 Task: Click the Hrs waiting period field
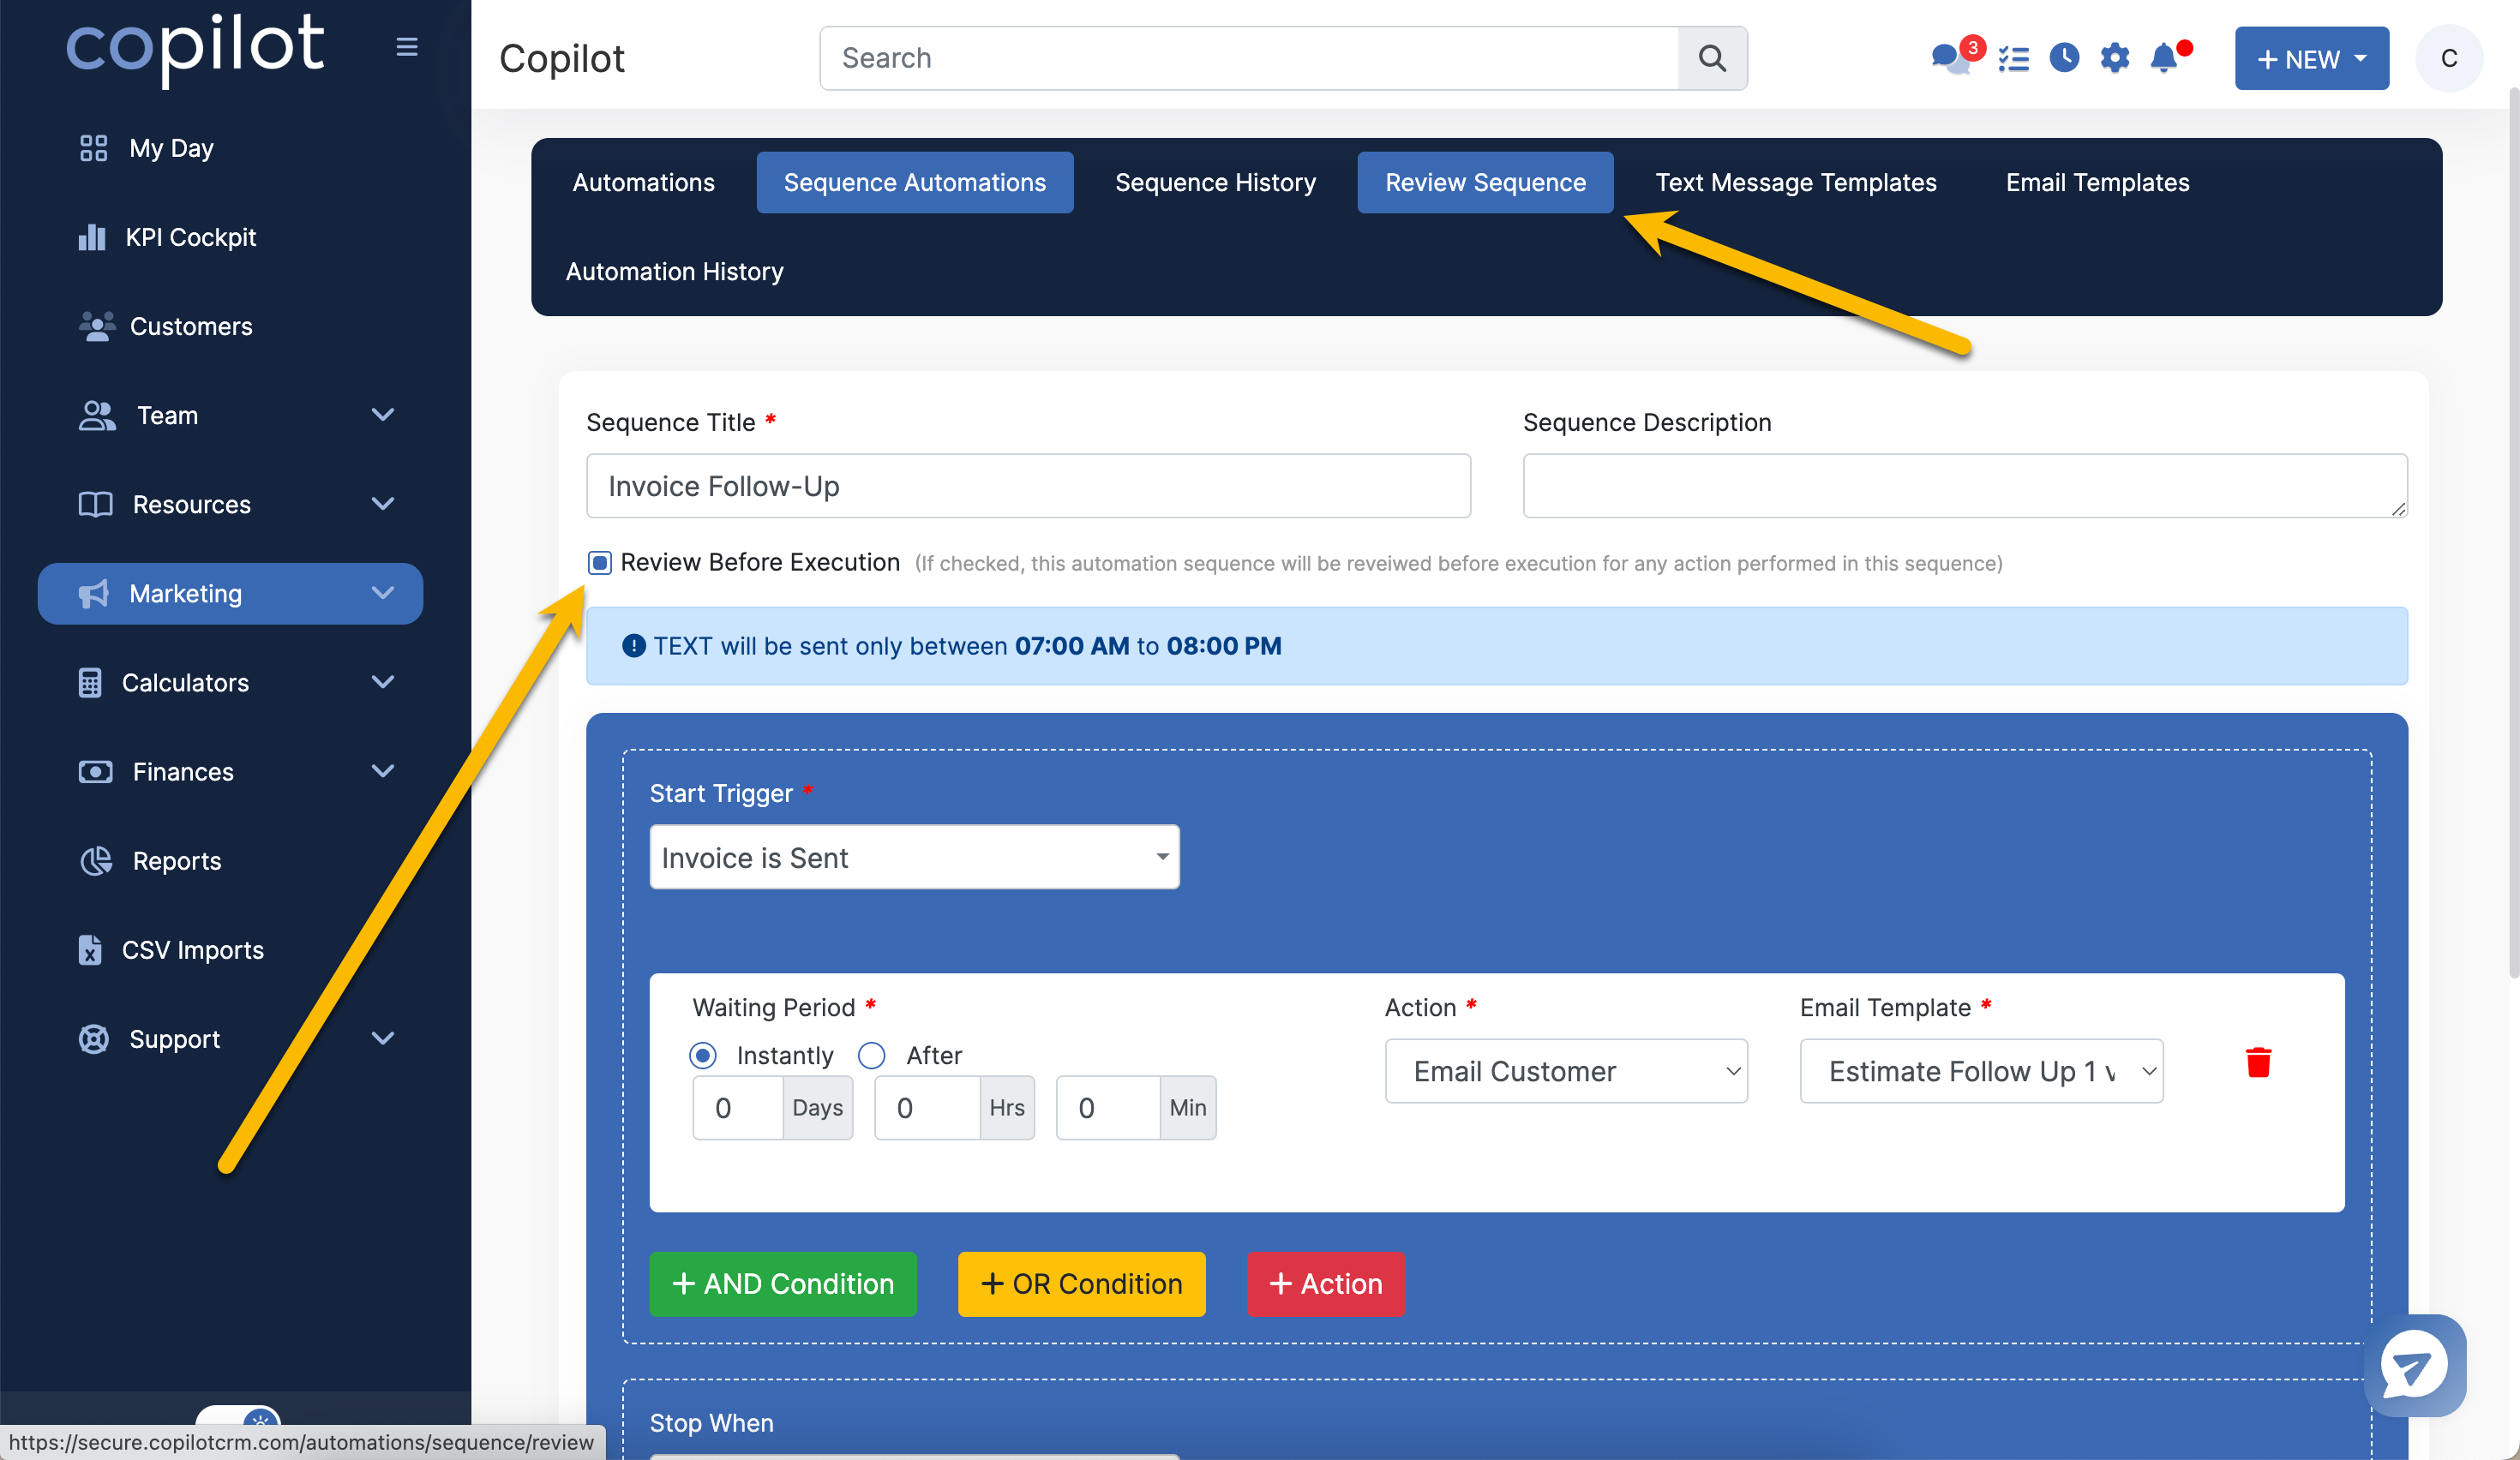tap(927, 1107)
